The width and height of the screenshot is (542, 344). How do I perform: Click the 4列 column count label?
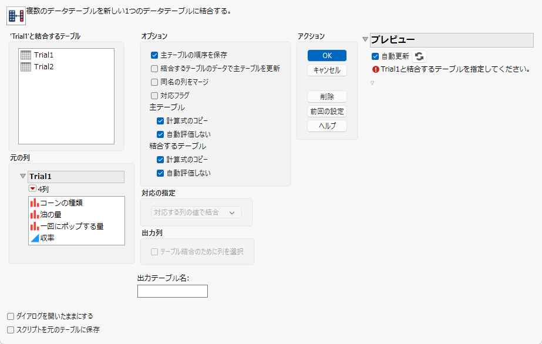43,189
